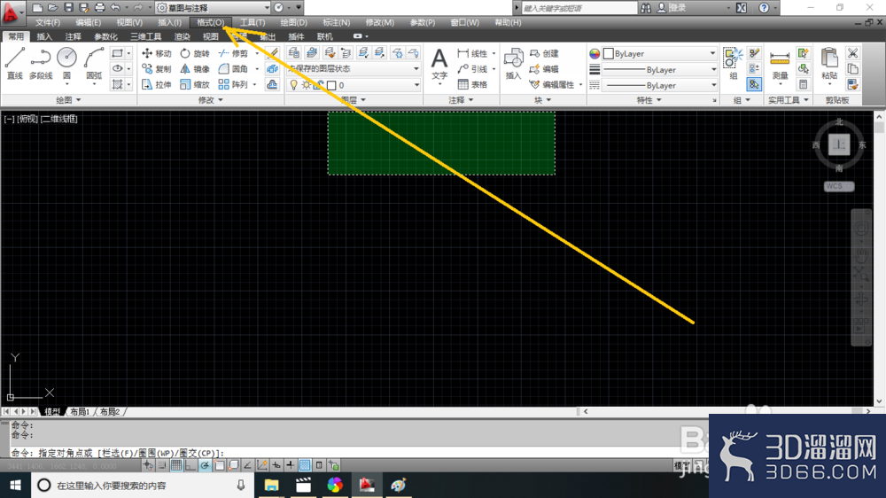The width and height of the screenshot is (886, 498).
Task: Open the 格式(O) menu
Action: tap(211, 22)
